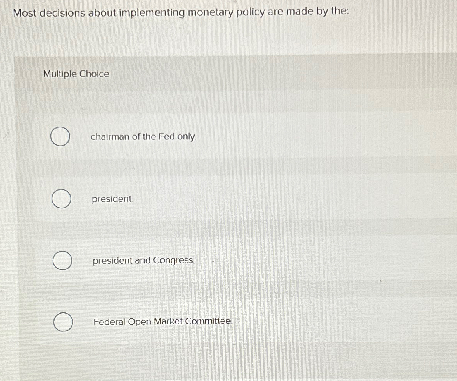Select the radio button for 'chairman of the Fed only'
This screenshot has height=381, width=457.
point(60,136)
